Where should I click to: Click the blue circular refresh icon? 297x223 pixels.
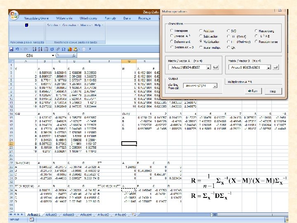52,49
